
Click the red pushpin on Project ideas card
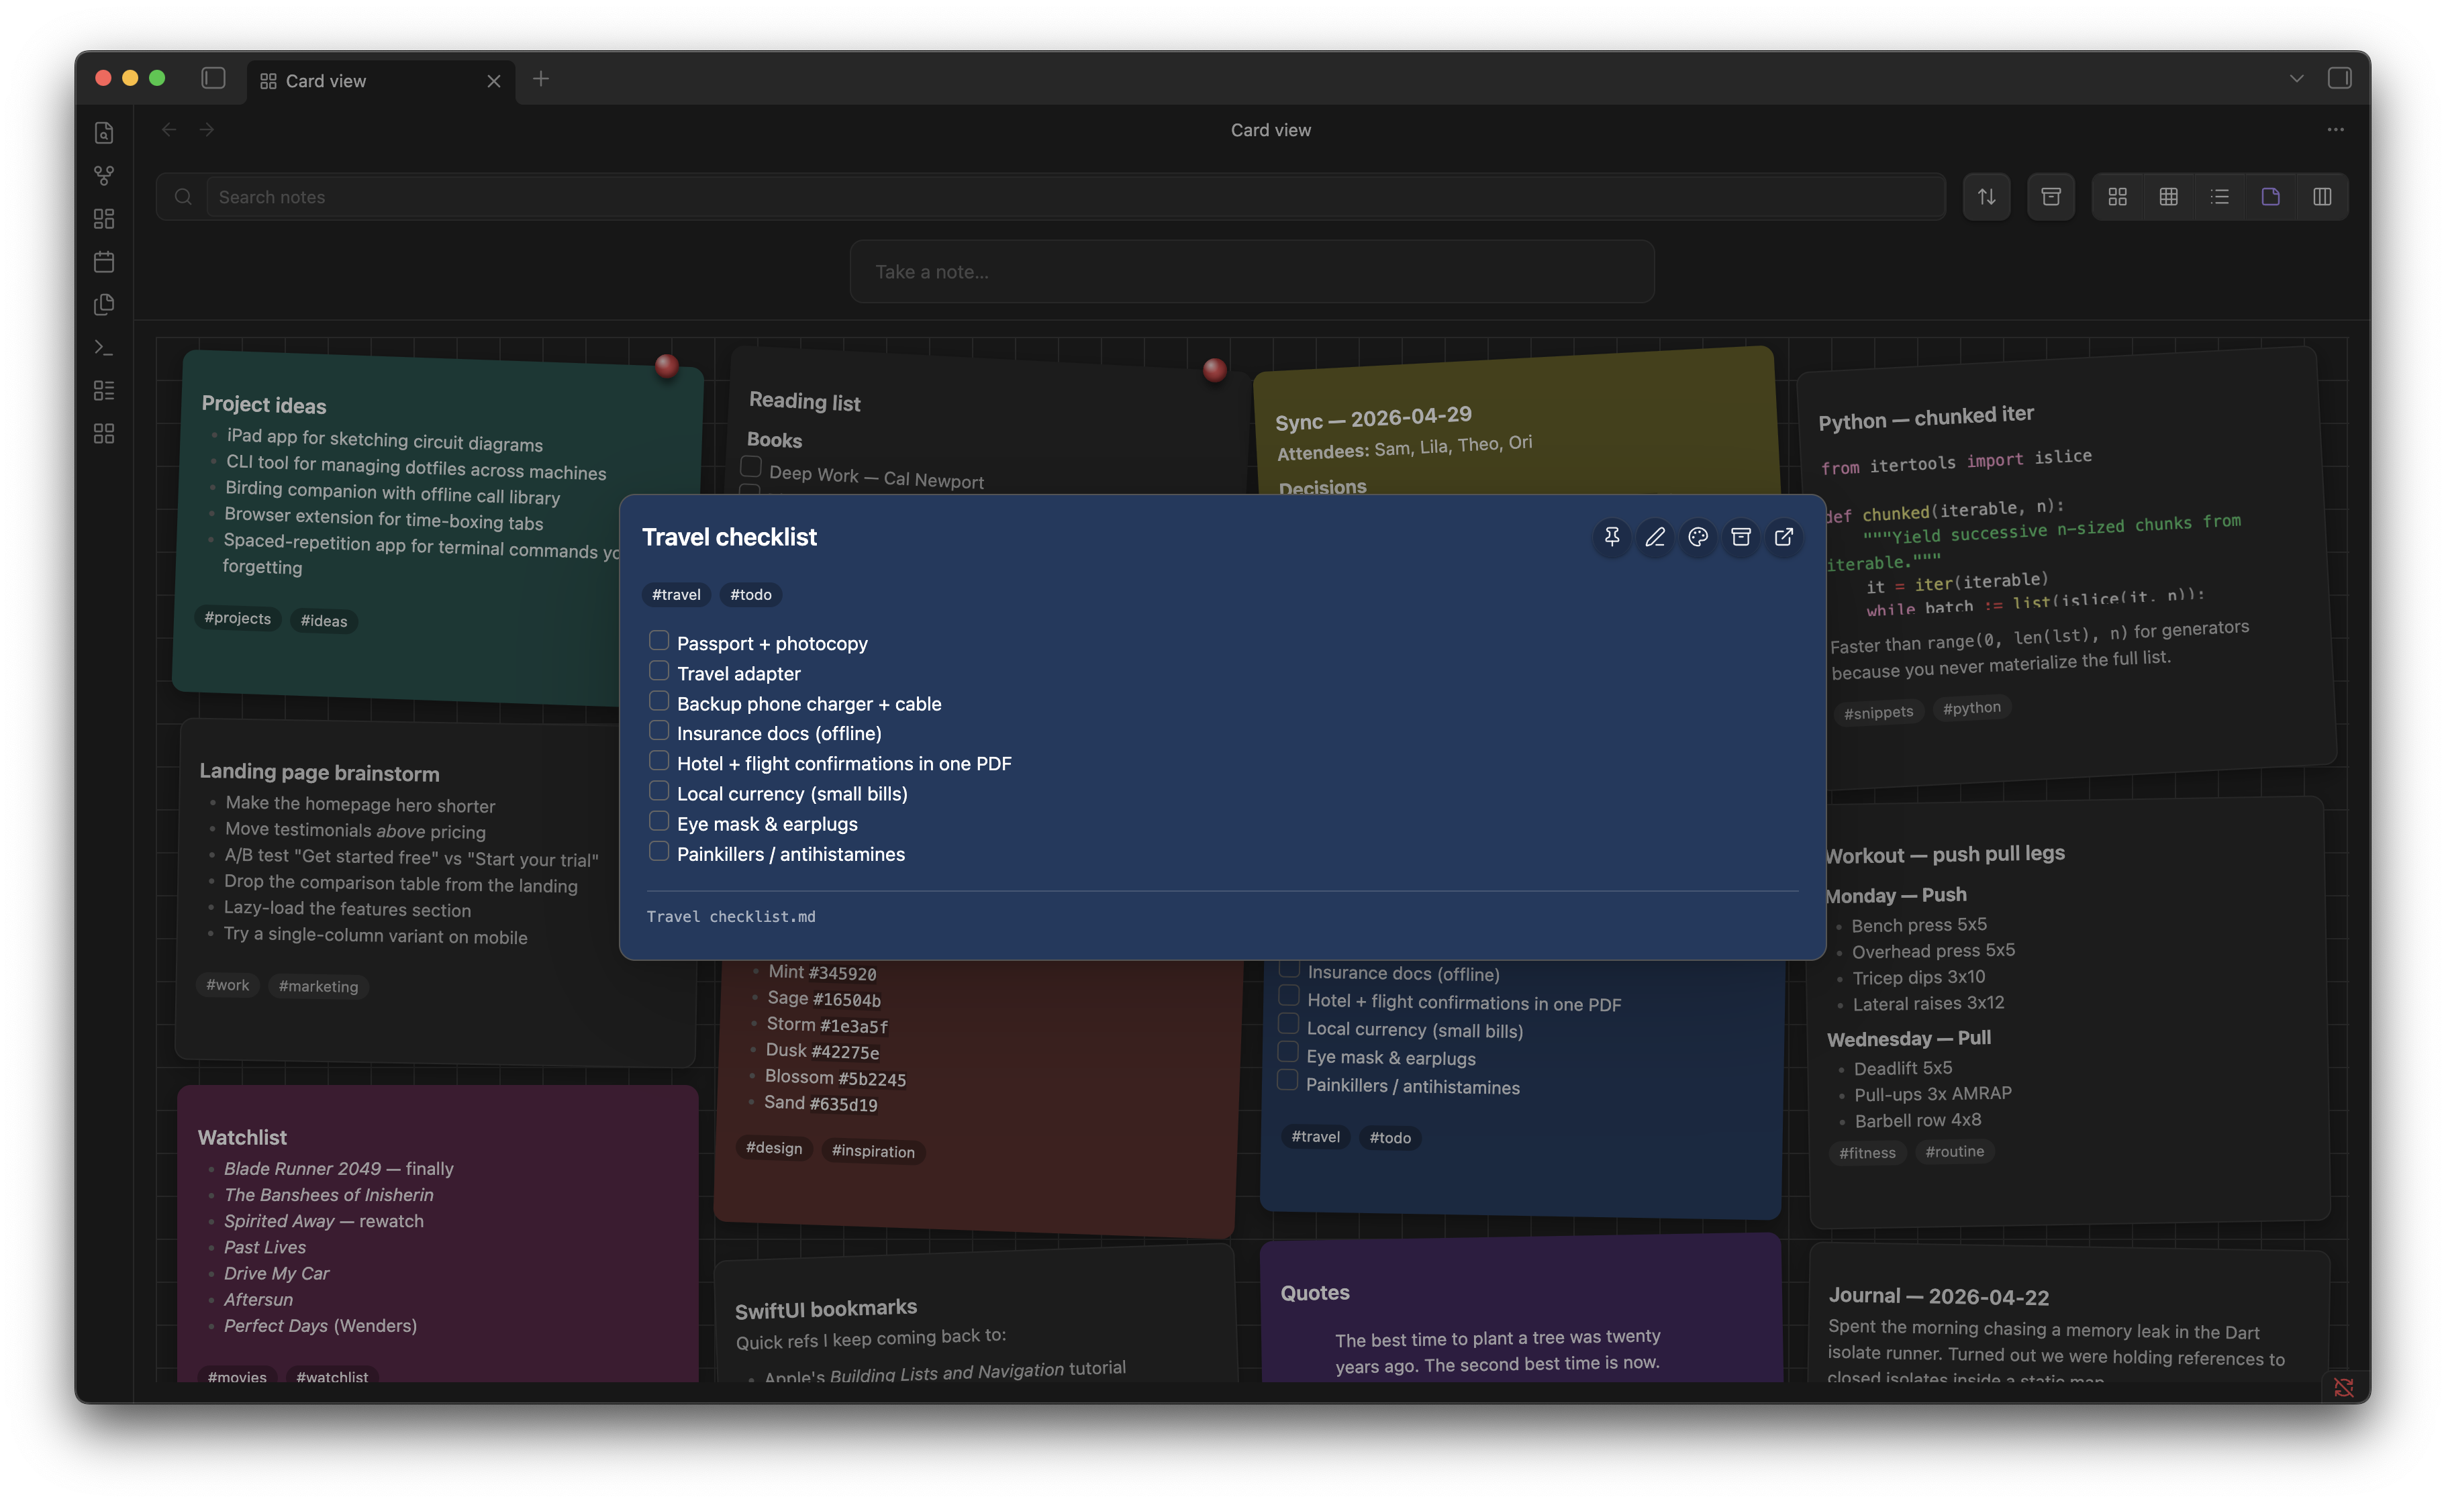coord(666,366)
